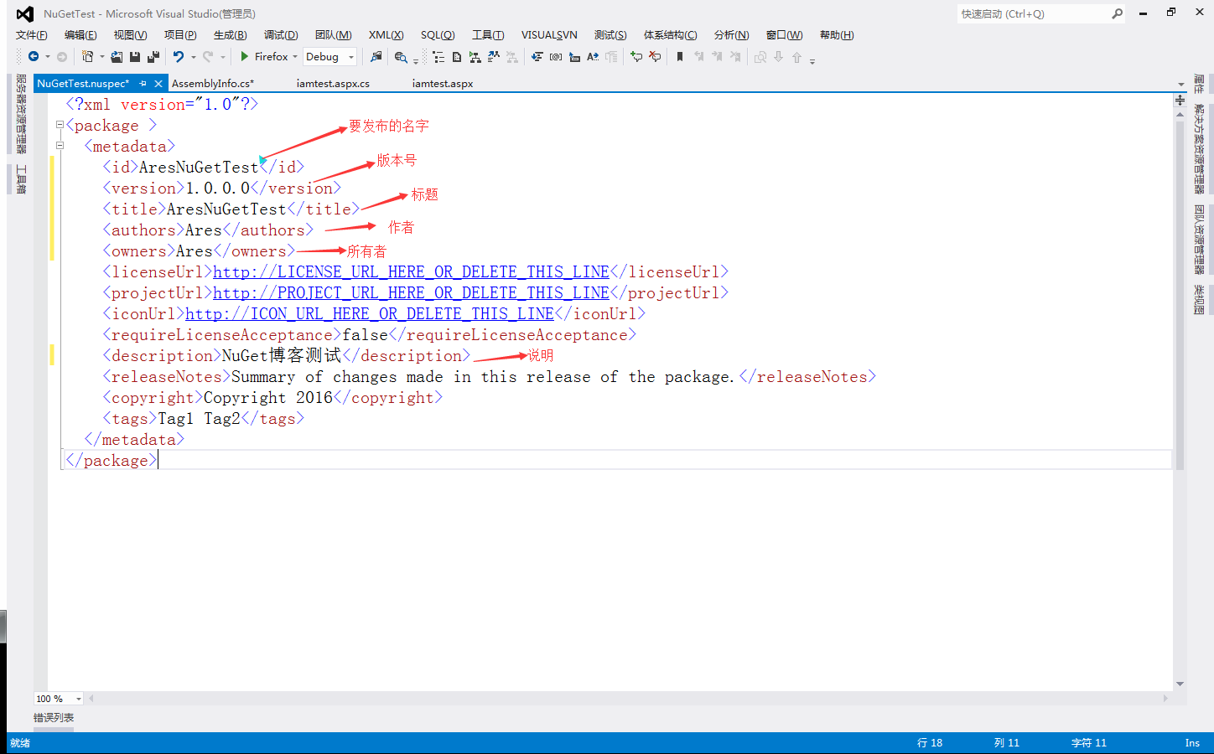Click the document page toolbar icon
The width and height of the screenshot is (1214, 754).
tap(457, 57)
